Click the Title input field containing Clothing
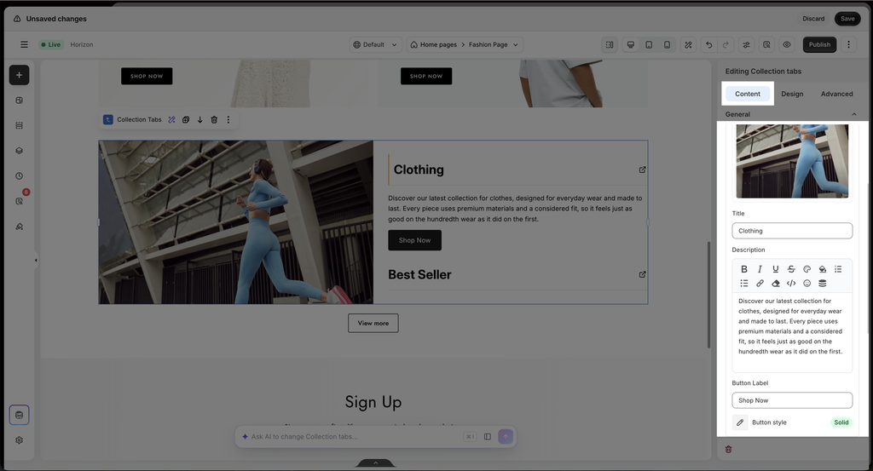Viewport: 873px width, 471px height. point(792,231)
